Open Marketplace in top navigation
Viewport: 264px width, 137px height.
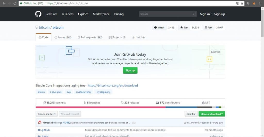101,14
